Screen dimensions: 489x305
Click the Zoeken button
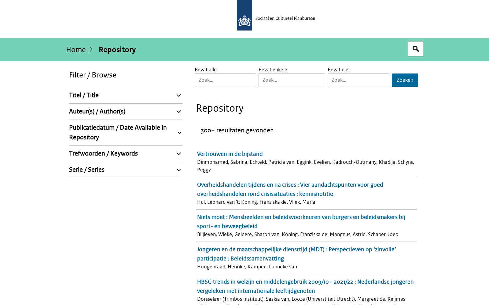click(405, 80)
